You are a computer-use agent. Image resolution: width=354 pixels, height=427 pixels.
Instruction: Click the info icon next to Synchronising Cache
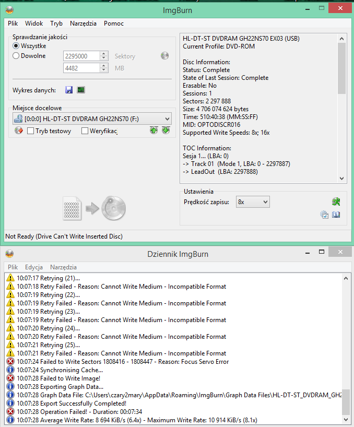[10, 370]
